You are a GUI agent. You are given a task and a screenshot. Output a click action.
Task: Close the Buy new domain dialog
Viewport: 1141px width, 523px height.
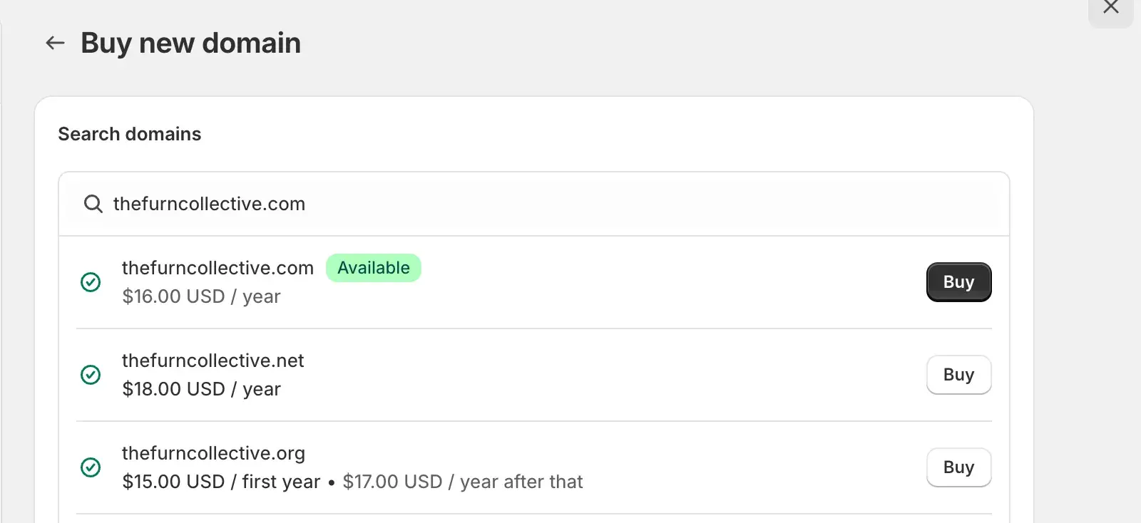click(x=1110, y=8)
